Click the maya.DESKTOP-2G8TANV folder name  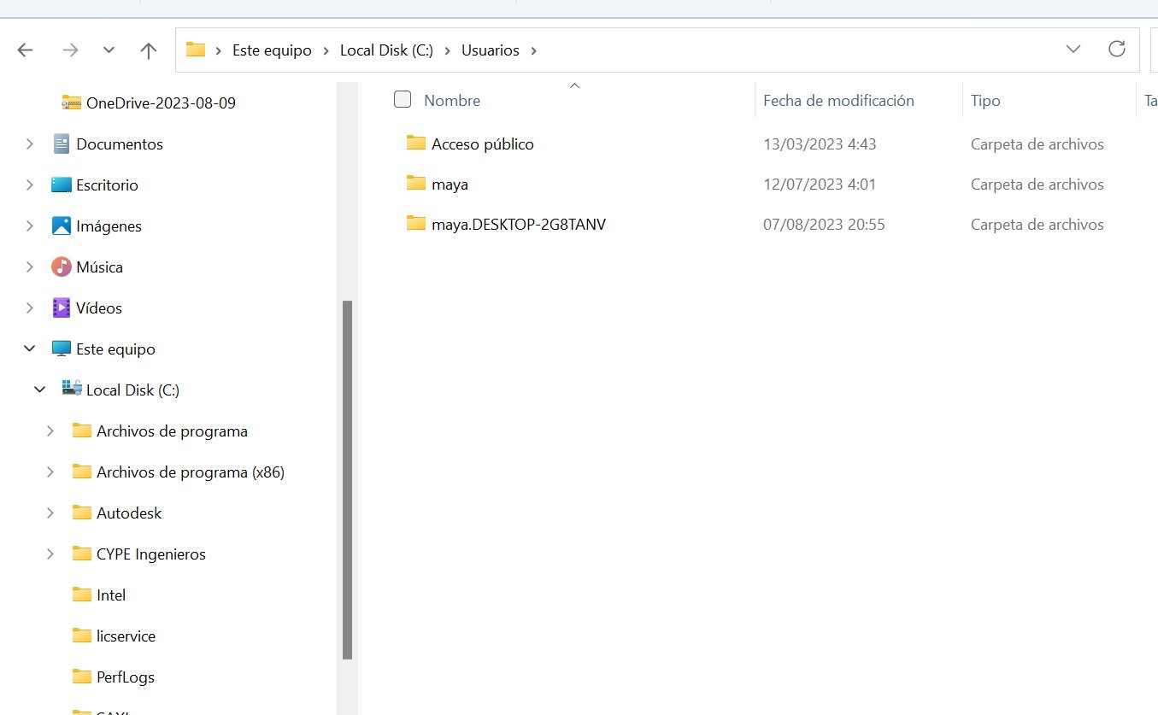(x=519, y=225)
